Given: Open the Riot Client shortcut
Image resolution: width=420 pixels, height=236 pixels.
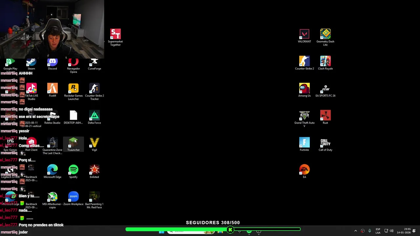Looking at the screenshot, I should [31, 145].
